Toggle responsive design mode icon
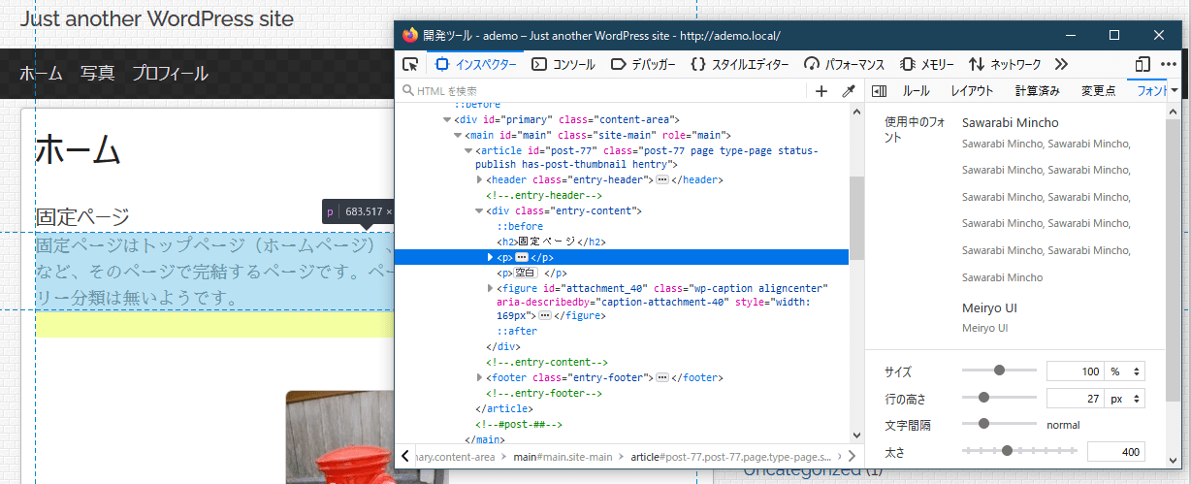 (x=1142, y=64)
